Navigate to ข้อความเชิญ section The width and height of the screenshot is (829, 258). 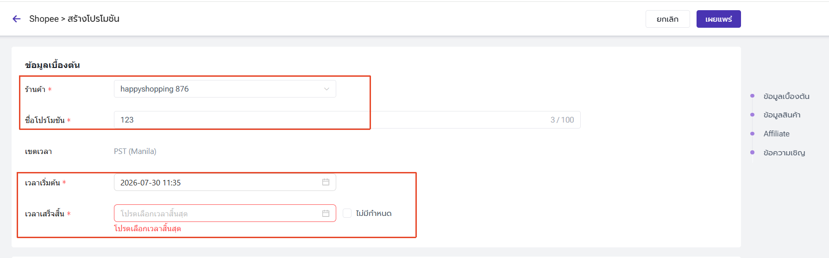784,153
